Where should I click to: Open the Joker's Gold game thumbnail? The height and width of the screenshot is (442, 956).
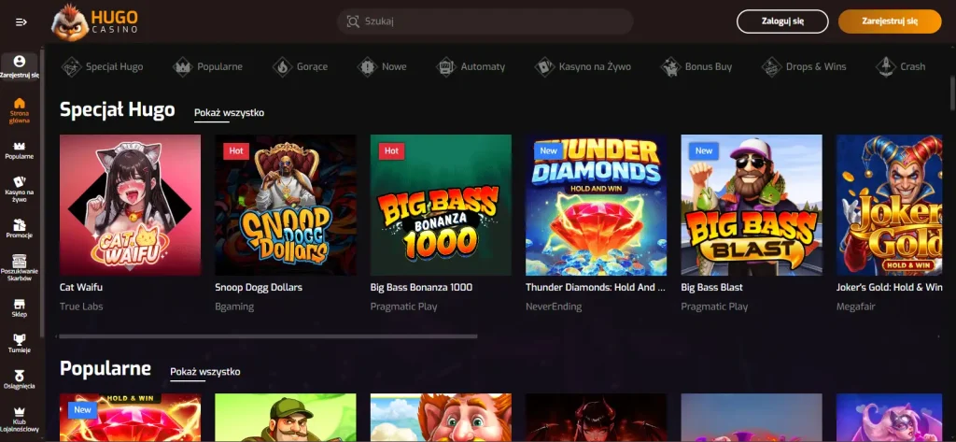tap(890, 206)
